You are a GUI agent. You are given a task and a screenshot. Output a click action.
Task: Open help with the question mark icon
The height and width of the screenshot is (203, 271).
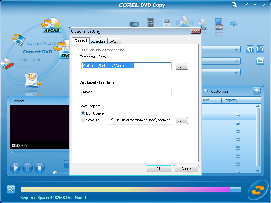coord(247,5)
